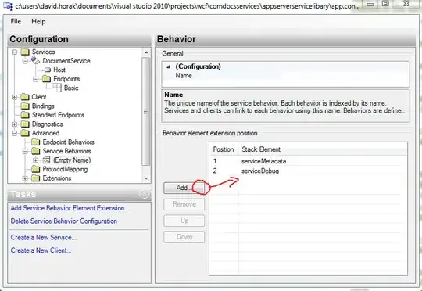Image resolution: width=422 pixels, height=291 pixels.
Task: Select the serviceDebug stack element row
Action: point(309,171)
